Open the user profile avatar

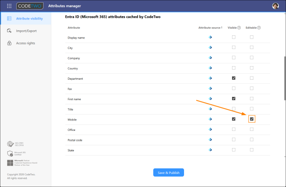(x=276, y=6)
